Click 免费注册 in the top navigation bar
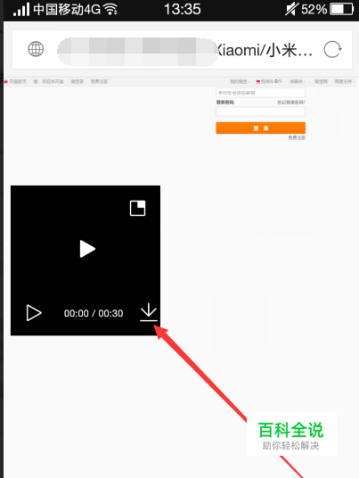359x478 pixels. [x=99, y=81]
